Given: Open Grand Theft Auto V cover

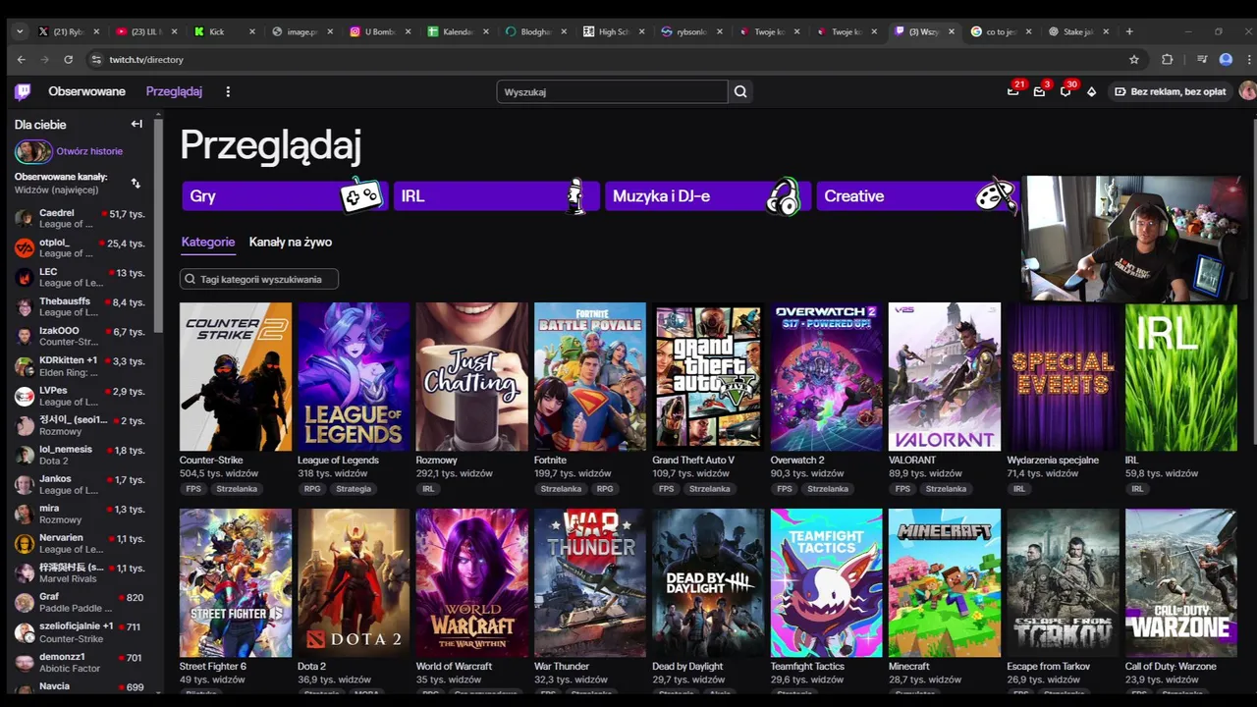Looking at the screenshot, I should pos(708,376).
